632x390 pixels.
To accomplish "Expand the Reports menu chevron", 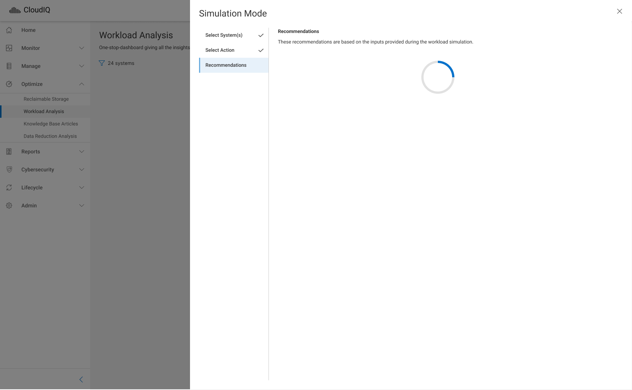I will 81,151.
